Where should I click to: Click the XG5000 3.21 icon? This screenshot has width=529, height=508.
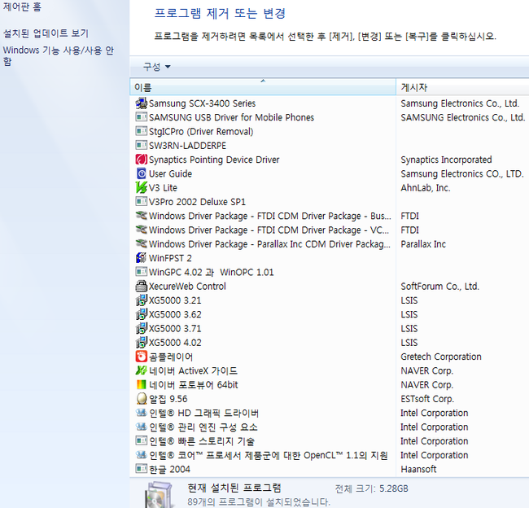(x=142, y=300)
